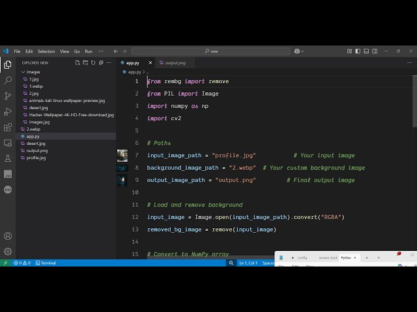Open output.png in the Explorer tree
417x312 pixels.
click(37, 151)
